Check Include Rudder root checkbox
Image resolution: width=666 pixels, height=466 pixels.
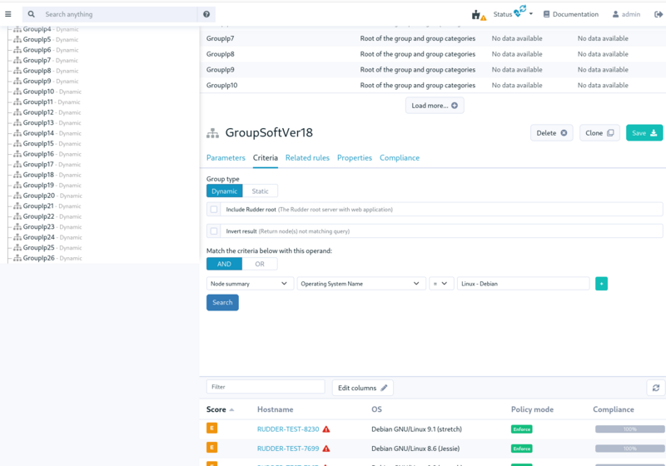(x=214, y=209)
